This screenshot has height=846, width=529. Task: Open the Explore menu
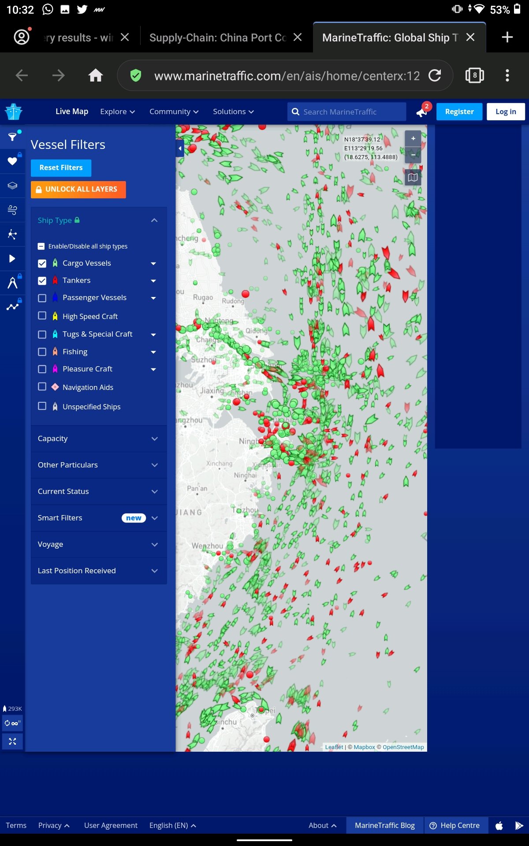click(x=117, y=111)
